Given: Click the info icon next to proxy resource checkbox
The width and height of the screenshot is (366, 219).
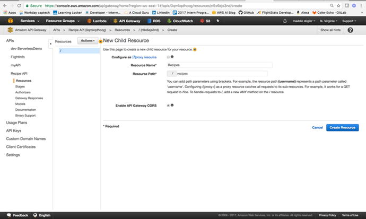Looking at the screenshot, I should [172, 57].
